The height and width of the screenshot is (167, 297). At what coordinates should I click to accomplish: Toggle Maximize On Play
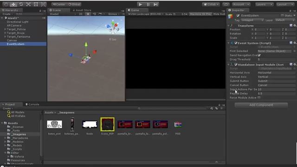[200, 14]
